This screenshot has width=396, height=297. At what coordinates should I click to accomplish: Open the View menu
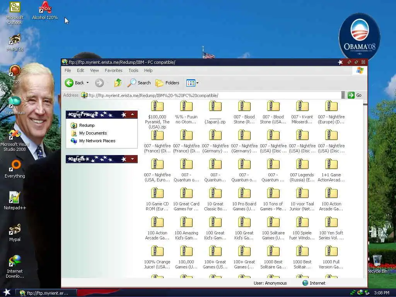pos(94,70)
